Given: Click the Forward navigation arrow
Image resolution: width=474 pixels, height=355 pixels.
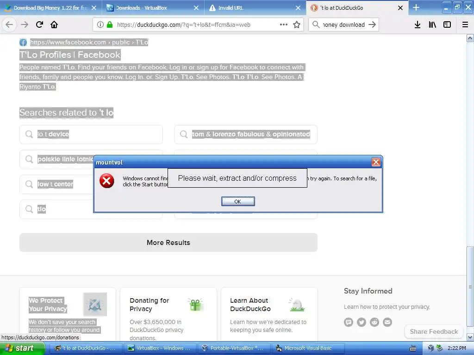Looking at the screenshot, I should pos(25,24).
